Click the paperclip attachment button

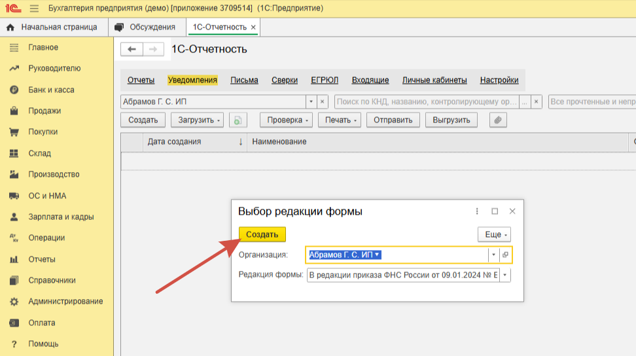[x=498, y=120]
